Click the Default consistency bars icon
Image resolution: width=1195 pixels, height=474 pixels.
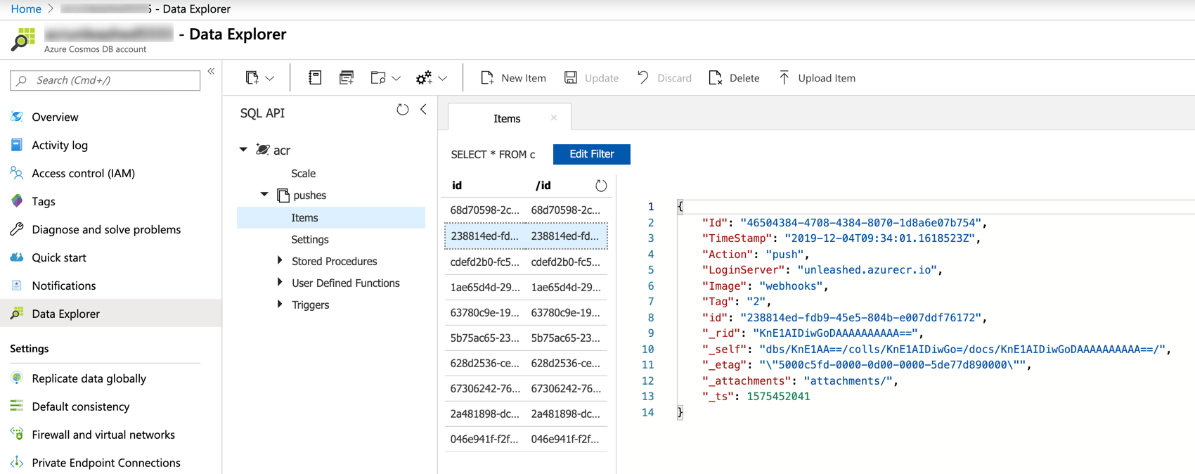click(17, 406)
